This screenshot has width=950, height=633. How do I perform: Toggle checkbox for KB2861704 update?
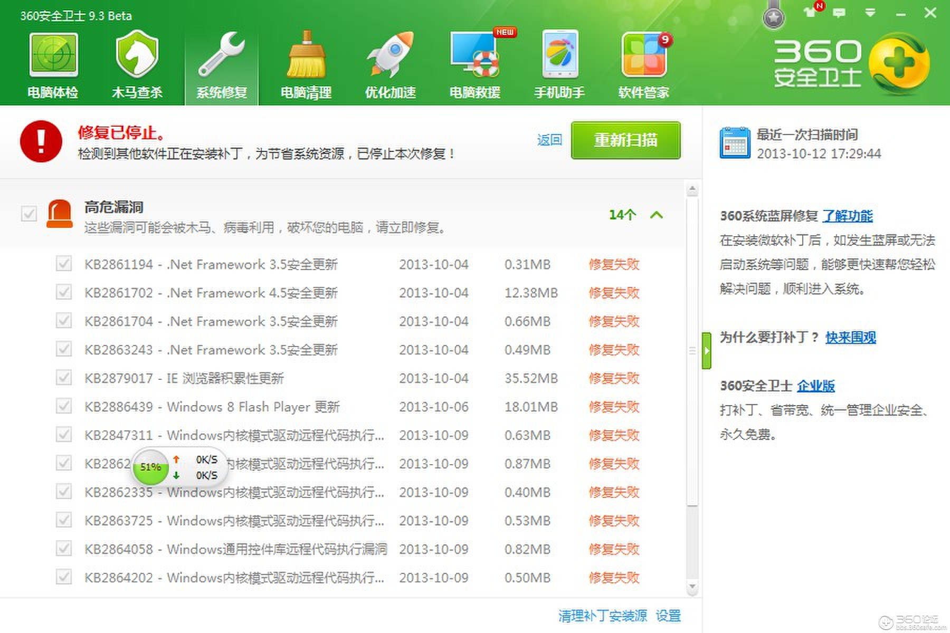pyautogui.click(x=64, y=321)
